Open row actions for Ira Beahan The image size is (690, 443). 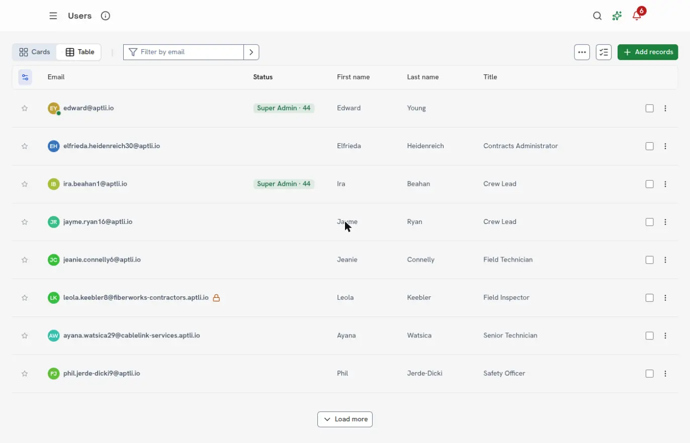coord(665,184)
